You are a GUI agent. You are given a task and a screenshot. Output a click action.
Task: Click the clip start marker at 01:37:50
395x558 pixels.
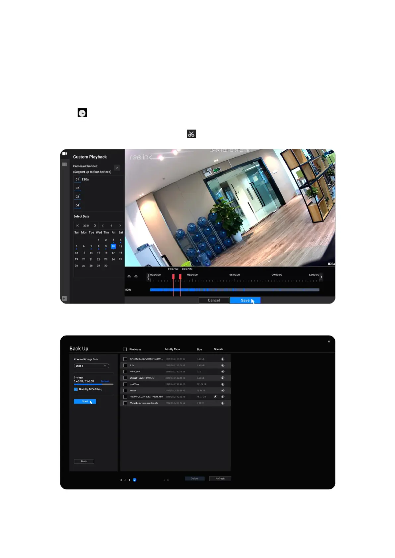click(173, 276)
